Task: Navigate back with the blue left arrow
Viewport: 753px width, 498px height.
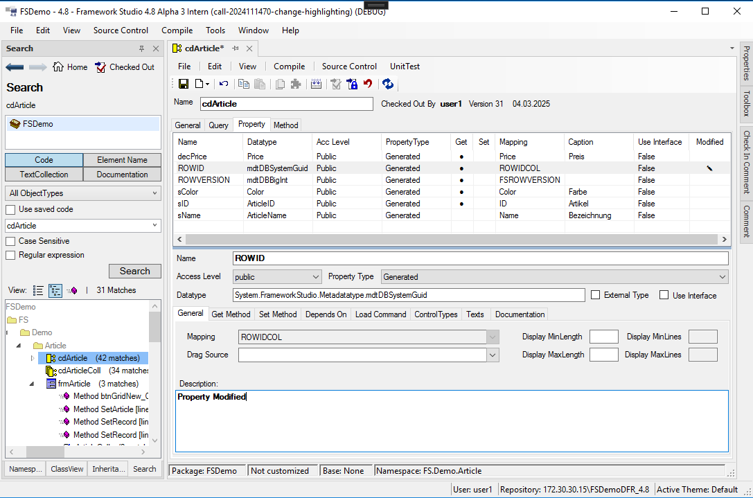Action: [x=15, y=67]
